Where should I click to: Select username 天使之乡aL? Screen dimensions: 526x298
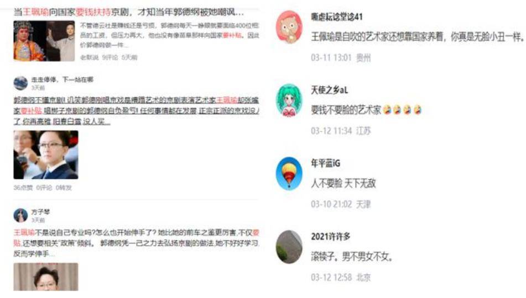pyautogui.click(x=330, y=90)
